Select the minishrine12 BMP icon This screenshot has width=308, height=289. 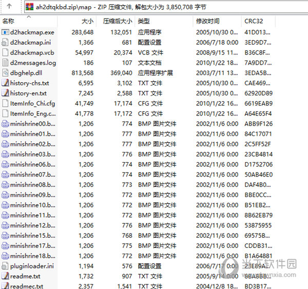pos(5,225)
